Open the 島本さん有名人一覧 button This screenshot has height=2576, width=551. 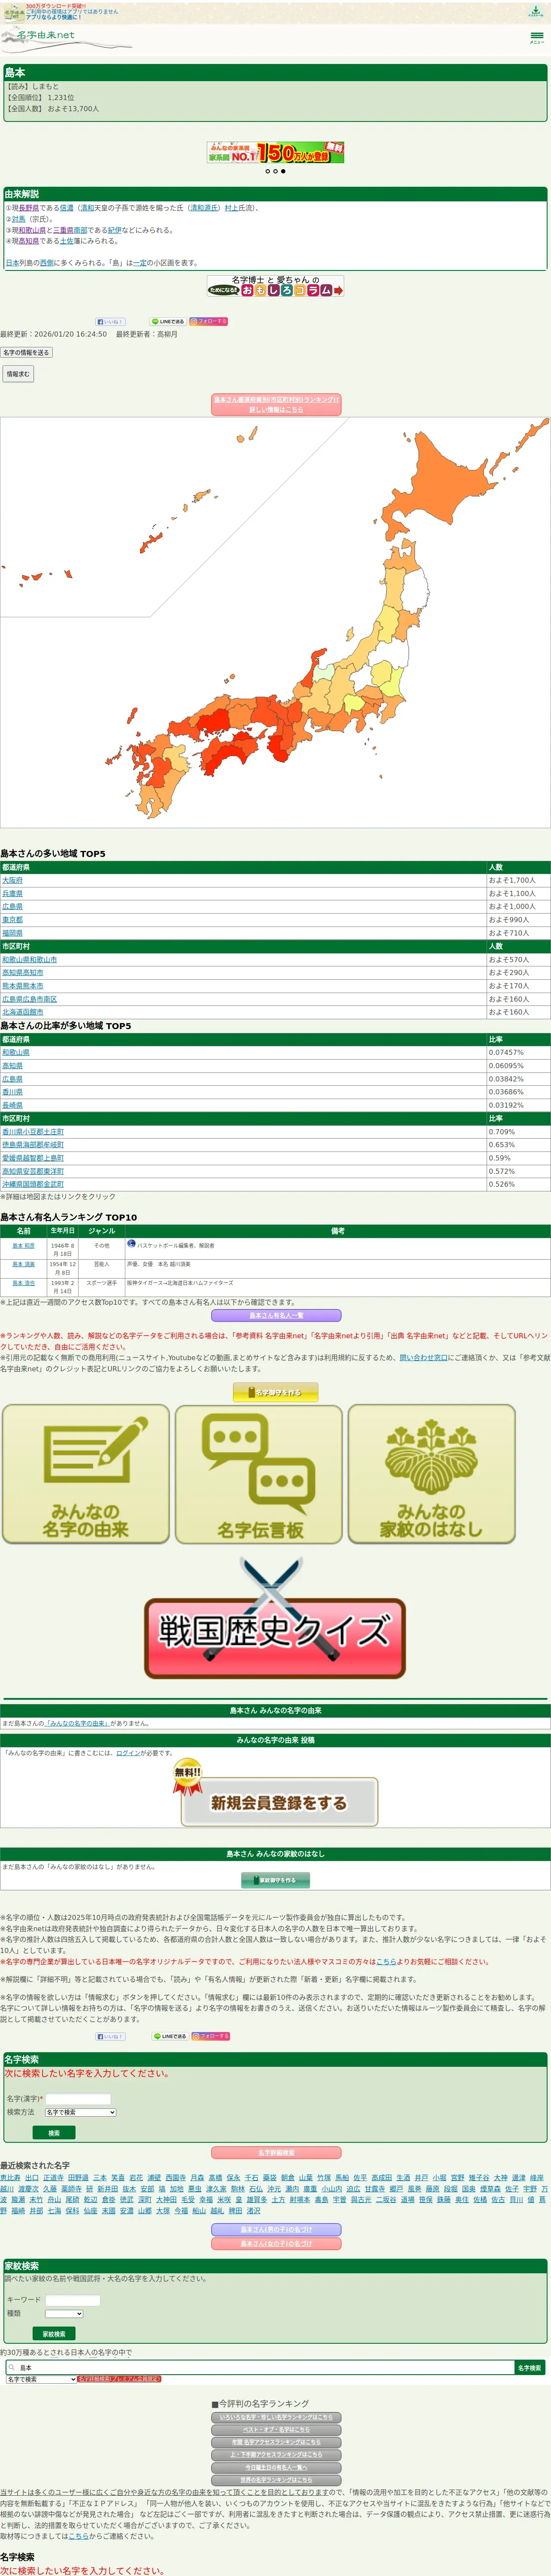tap(275, 1315)
